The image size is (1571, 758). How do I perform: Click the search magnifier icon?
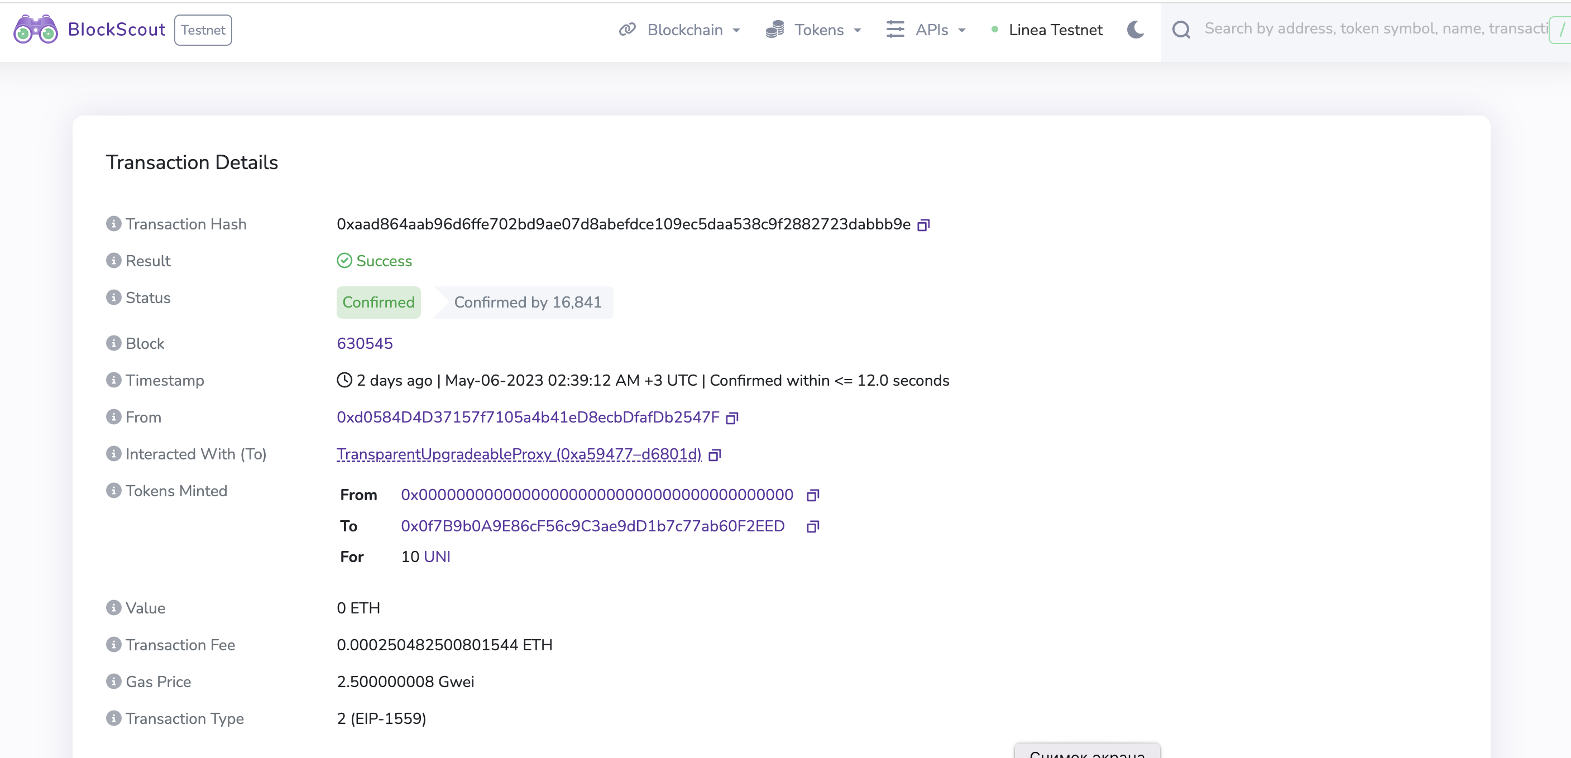(1181, 29)
